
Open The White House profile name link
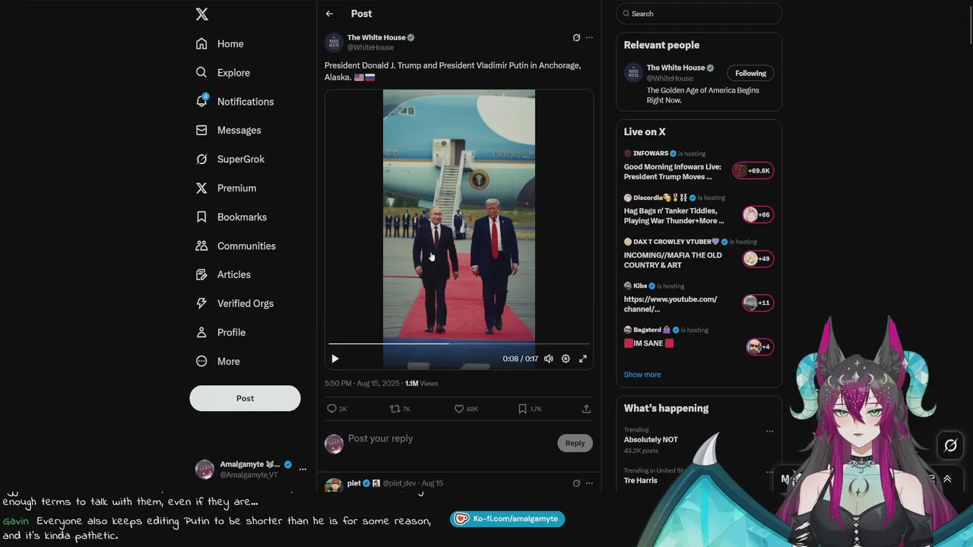point(376,37)
